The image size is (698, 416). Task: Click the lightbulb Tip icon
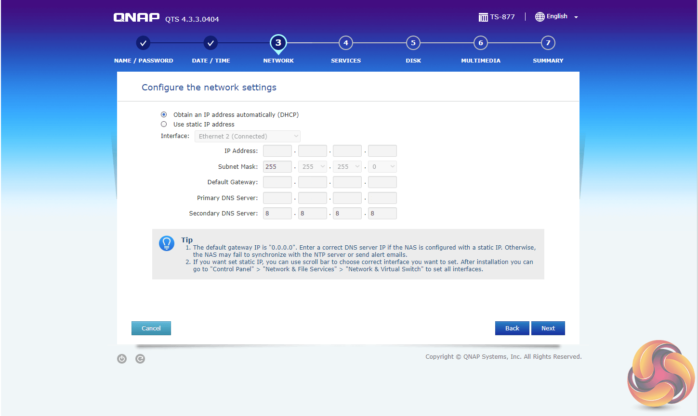tap(167, 243)
